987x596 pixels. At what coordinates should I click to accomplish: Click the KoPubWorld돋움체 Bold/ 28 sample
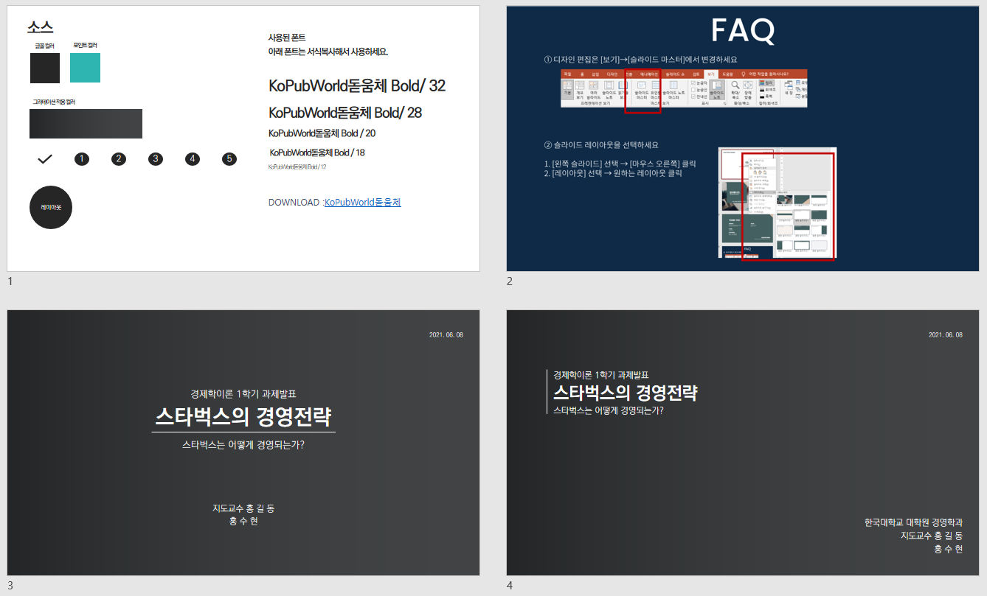(x=345, y=113)
